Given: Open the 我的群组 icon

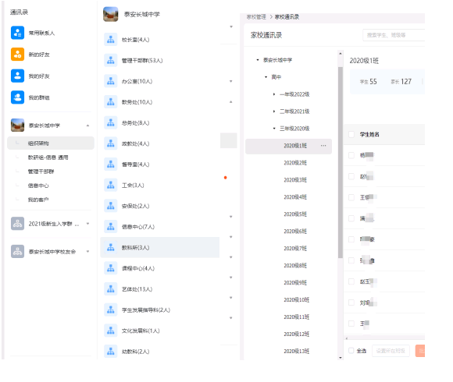Looking at the screenshot, I should 17,97.
